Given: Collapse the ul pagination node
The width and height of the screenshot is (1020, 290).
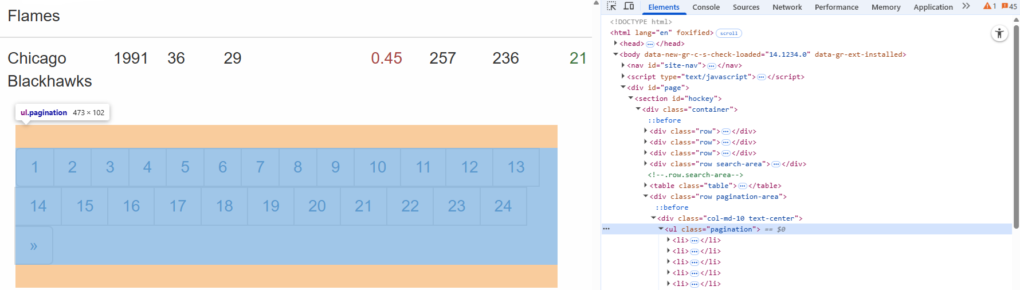Looking at the screenshot, I should point(661,229).
